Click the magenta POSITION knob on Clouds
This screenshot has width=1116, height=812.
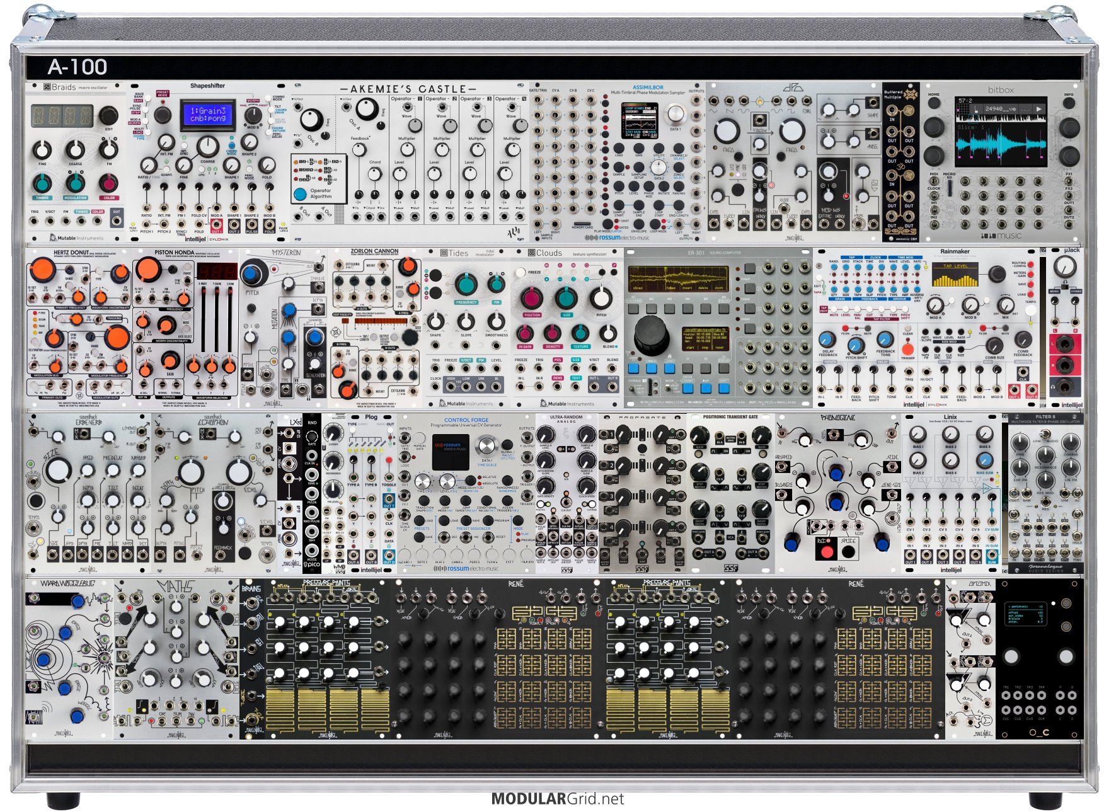532,298
